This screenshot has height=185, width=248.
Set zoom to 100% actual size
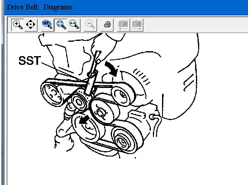click(47, 25)
